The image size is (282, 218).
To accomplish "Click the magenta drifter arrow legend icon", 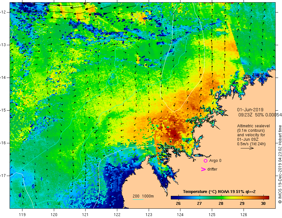I will pos(203,169).
